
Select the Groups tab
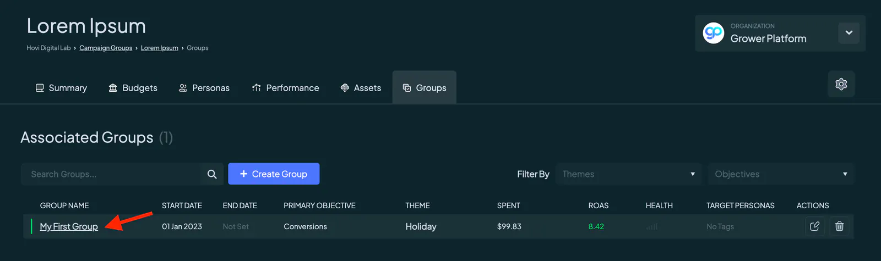click(425, 88)
